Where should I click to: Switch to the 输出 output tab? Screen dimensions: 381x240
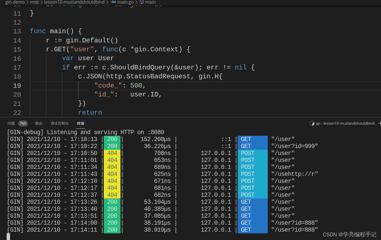tap(38, 123)
